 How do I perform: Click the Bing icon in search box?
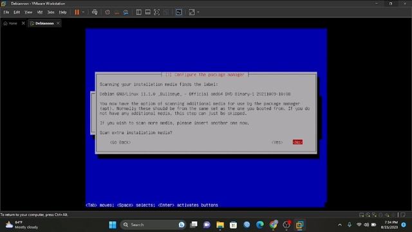(x=182, y=225)
